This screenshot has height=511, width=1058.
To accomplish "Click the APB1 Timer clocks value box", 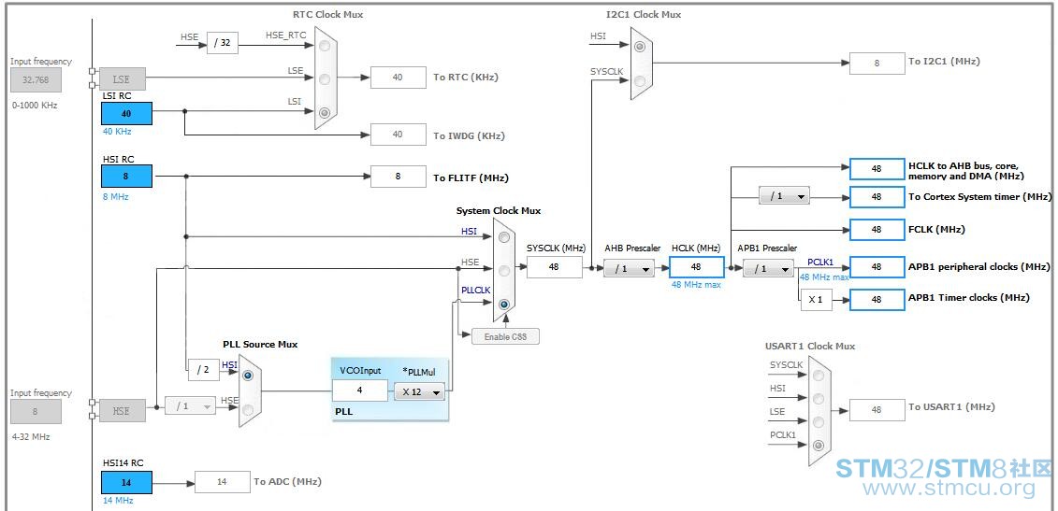I will tap(877, 299).
